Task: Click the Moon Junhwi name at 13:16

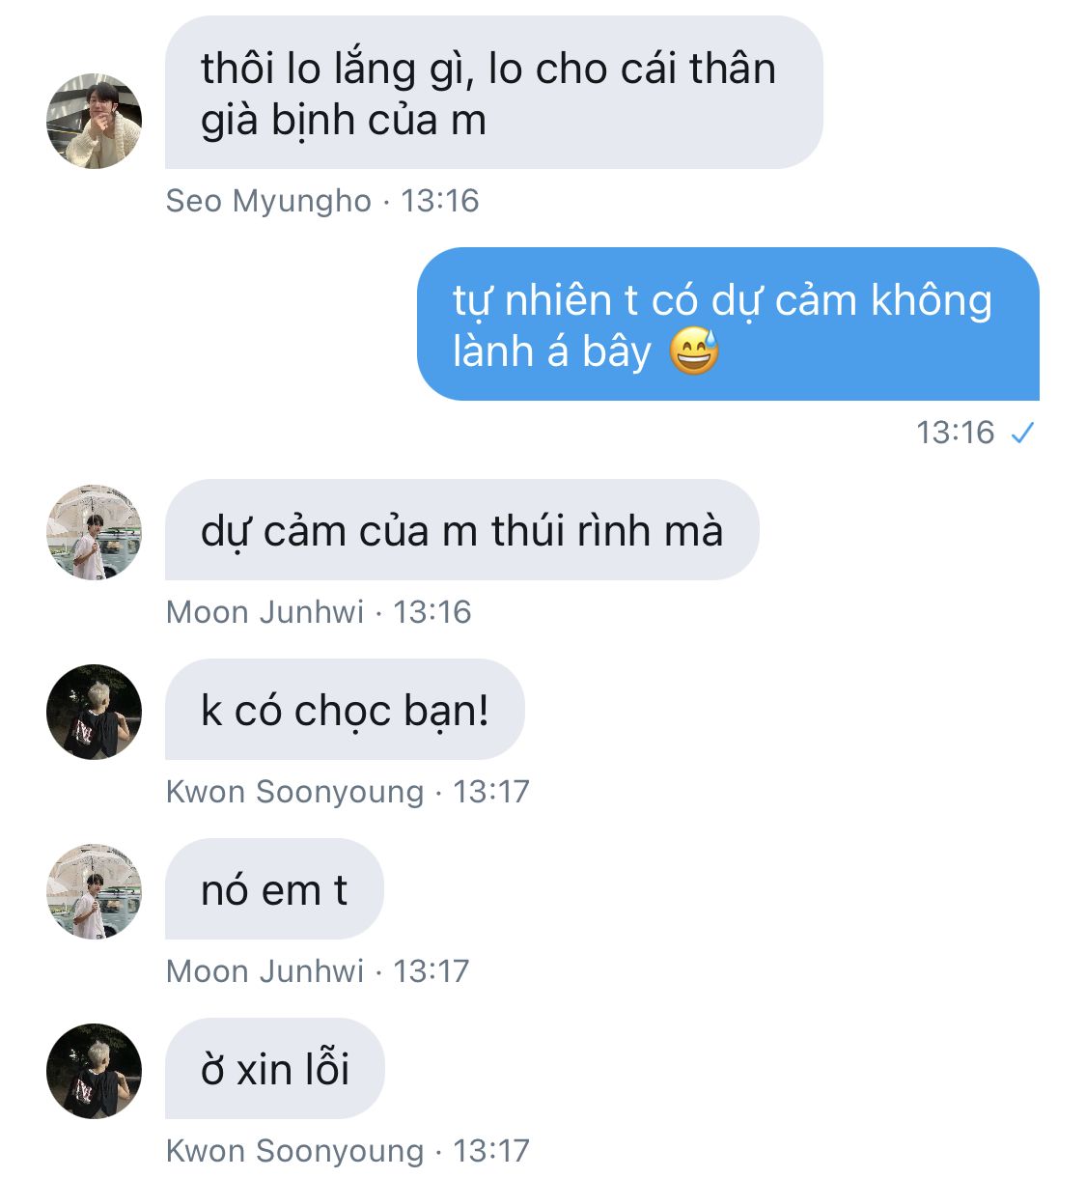Action: click(265, 612)
